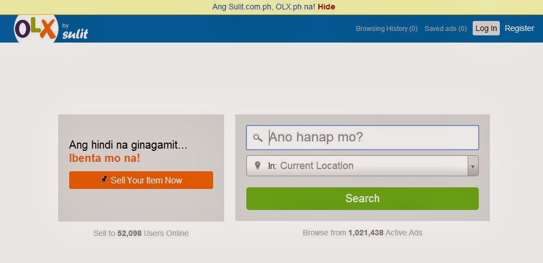Open the location dropdown arrow

473,166
